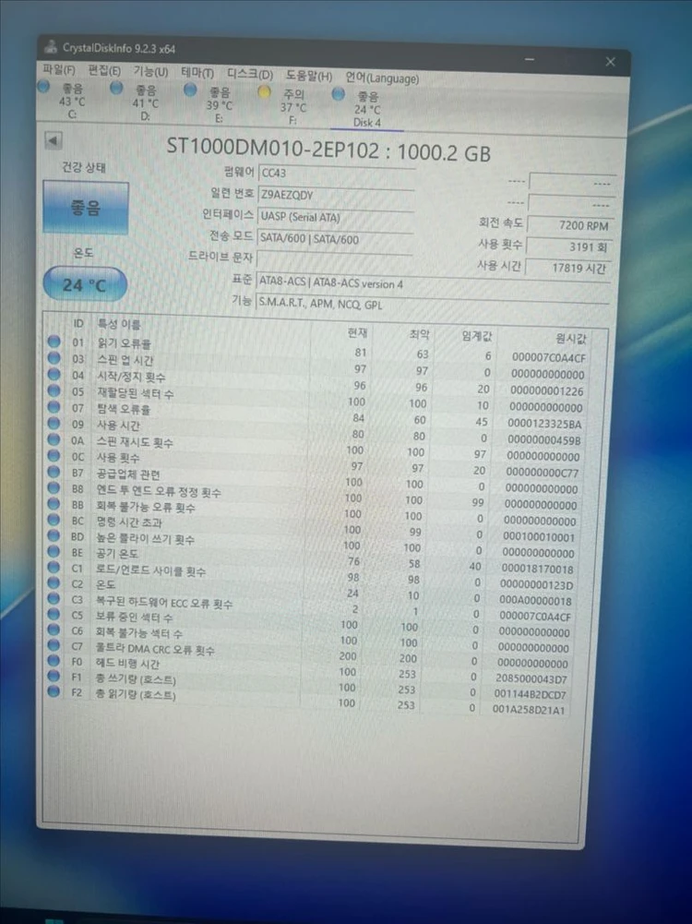Click the CrystalDiskInfo app icon in title bar
Viewport: 692px width, 924px height.
click(x=52, y=46)
